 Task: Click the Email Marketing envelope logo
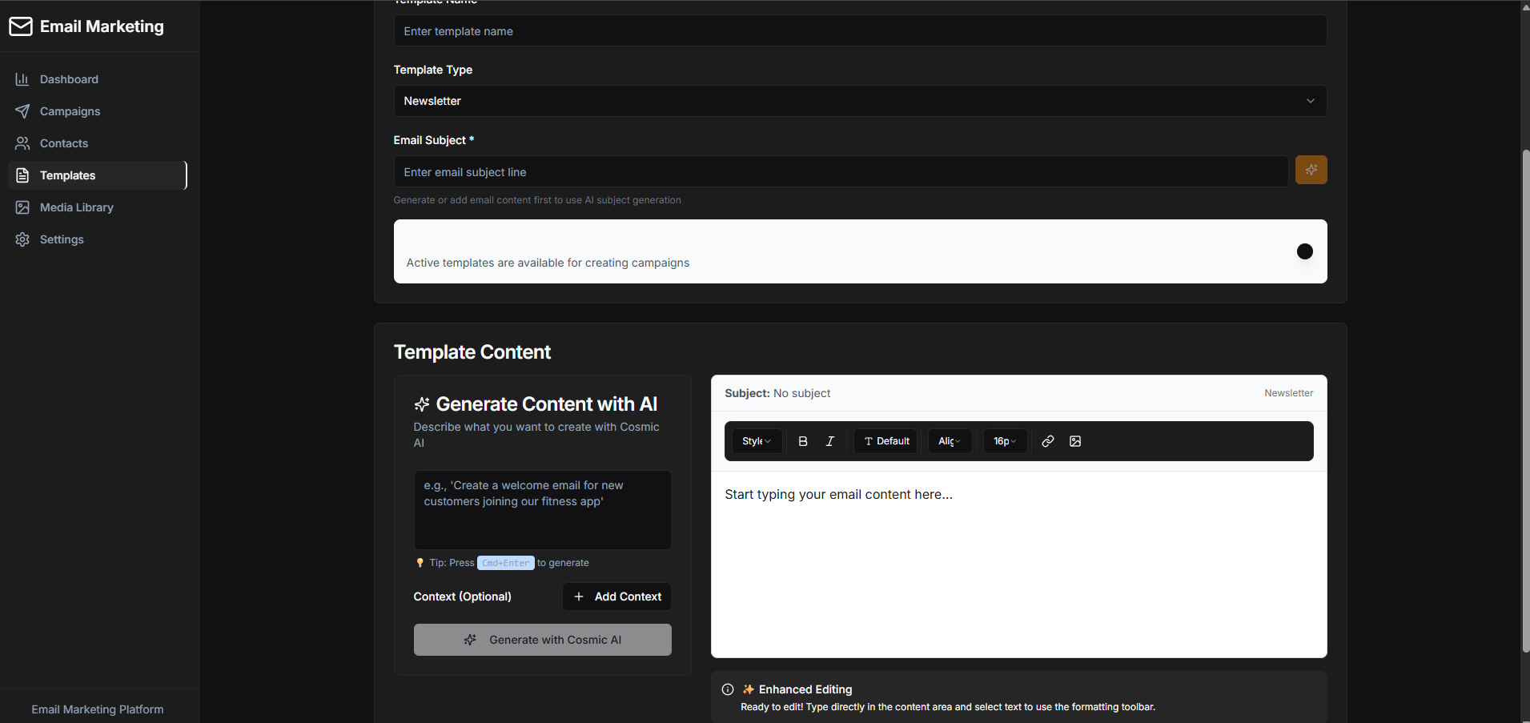(20, 26)
